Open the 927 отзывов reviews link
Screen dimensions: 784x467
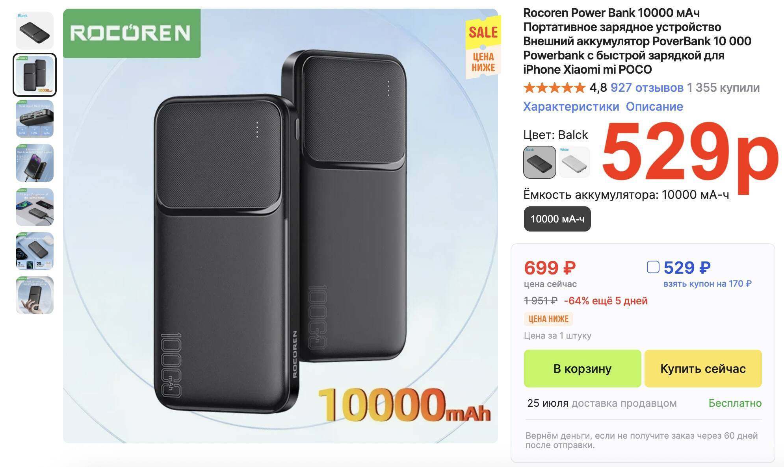coord(647,87)
